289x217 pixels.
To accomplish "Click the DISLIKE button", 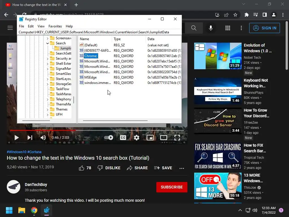I will click(x=109, y=168).
